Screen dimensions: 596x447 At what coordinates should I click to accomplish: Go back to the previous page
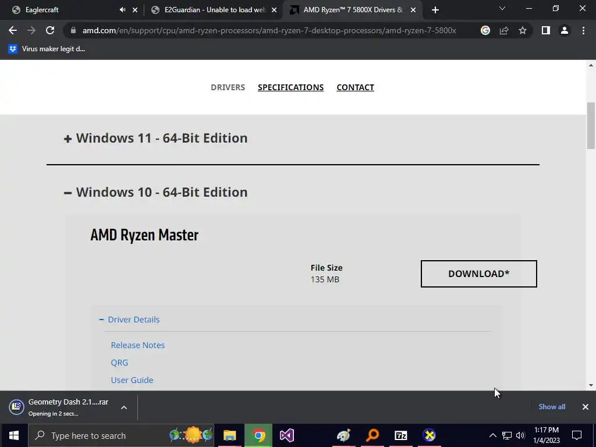tap(13, 30)
